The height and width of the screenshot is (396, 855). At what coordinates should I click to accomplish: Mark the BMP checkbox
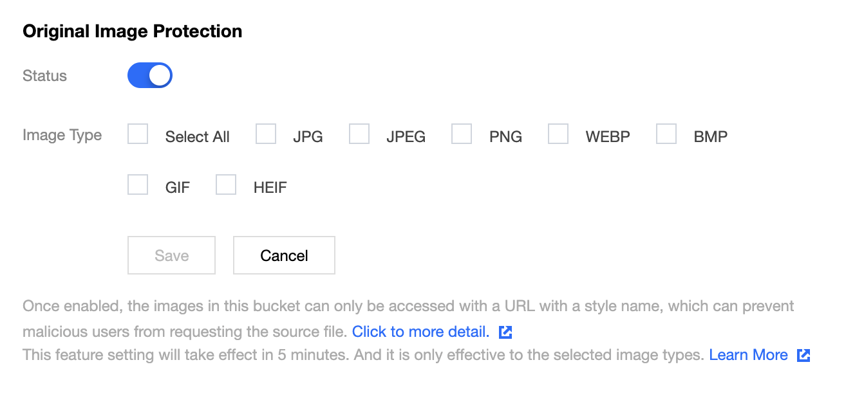coord(666,134)
